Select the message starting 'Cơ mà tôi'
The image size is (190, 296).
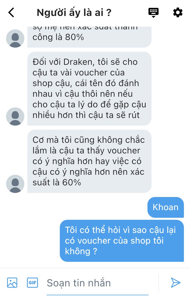pos(89,161)
